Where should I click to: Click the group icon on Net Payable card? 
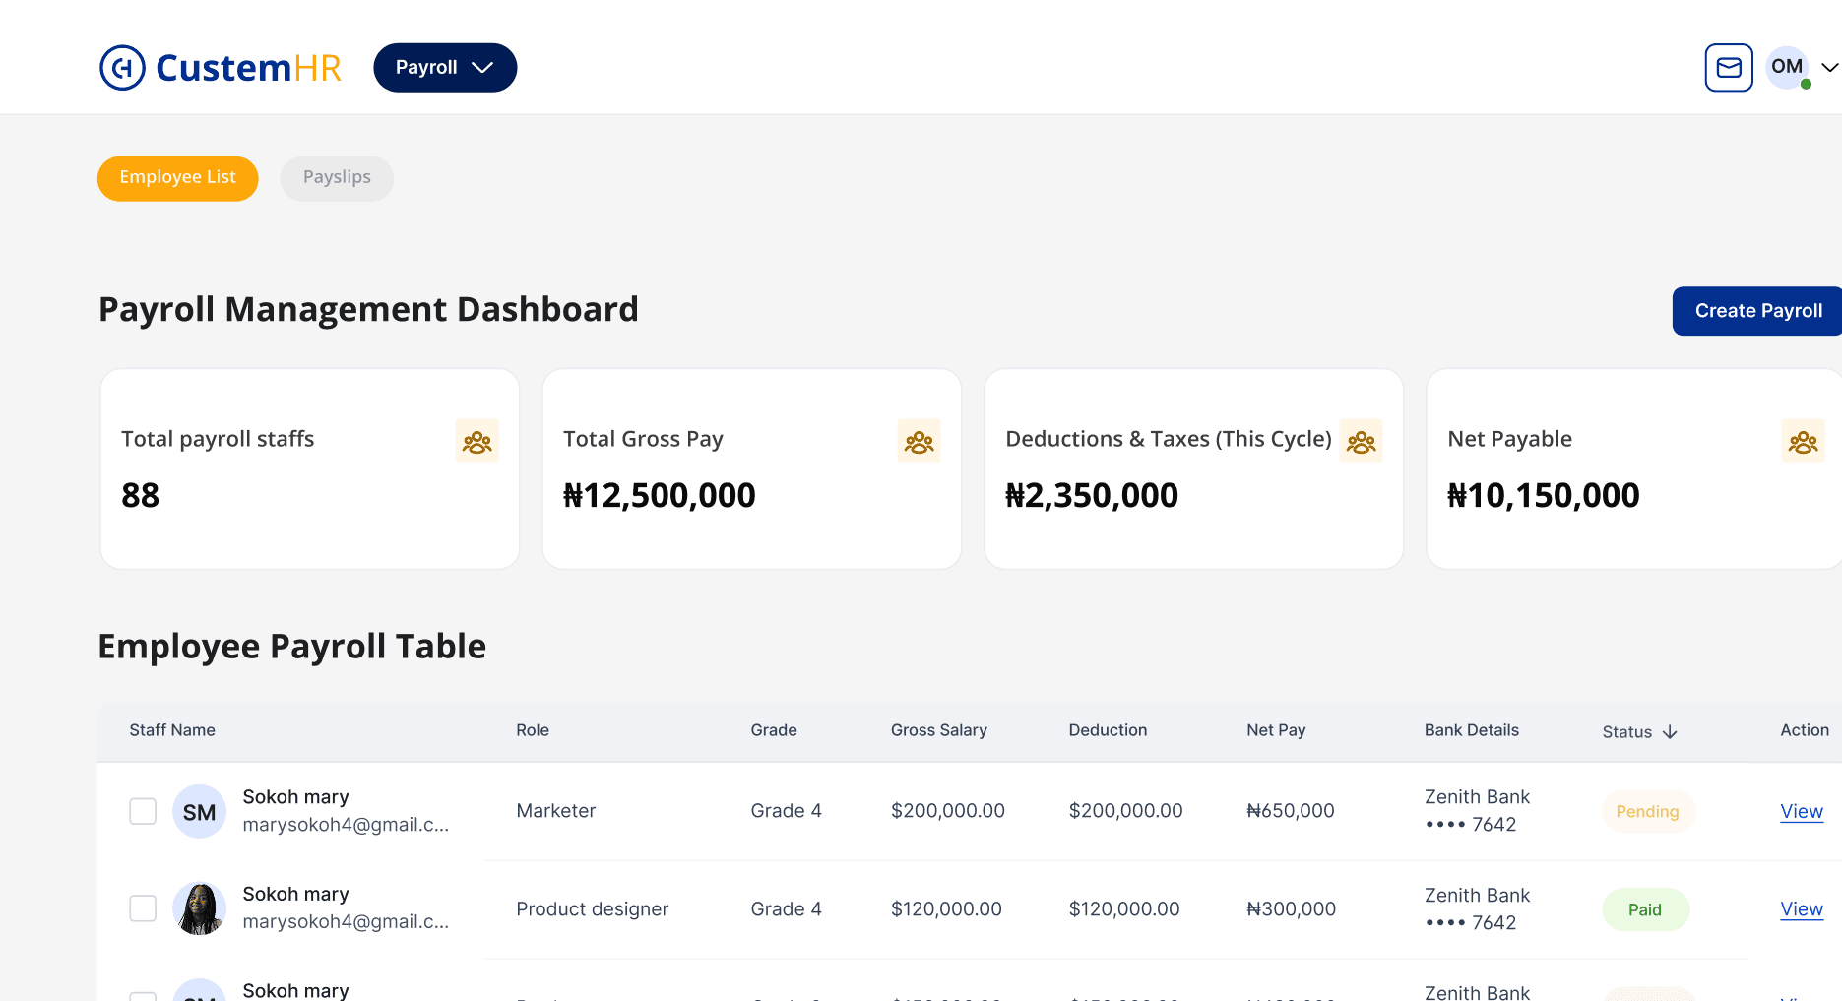pyautogui.click(x=1804, y=441)
